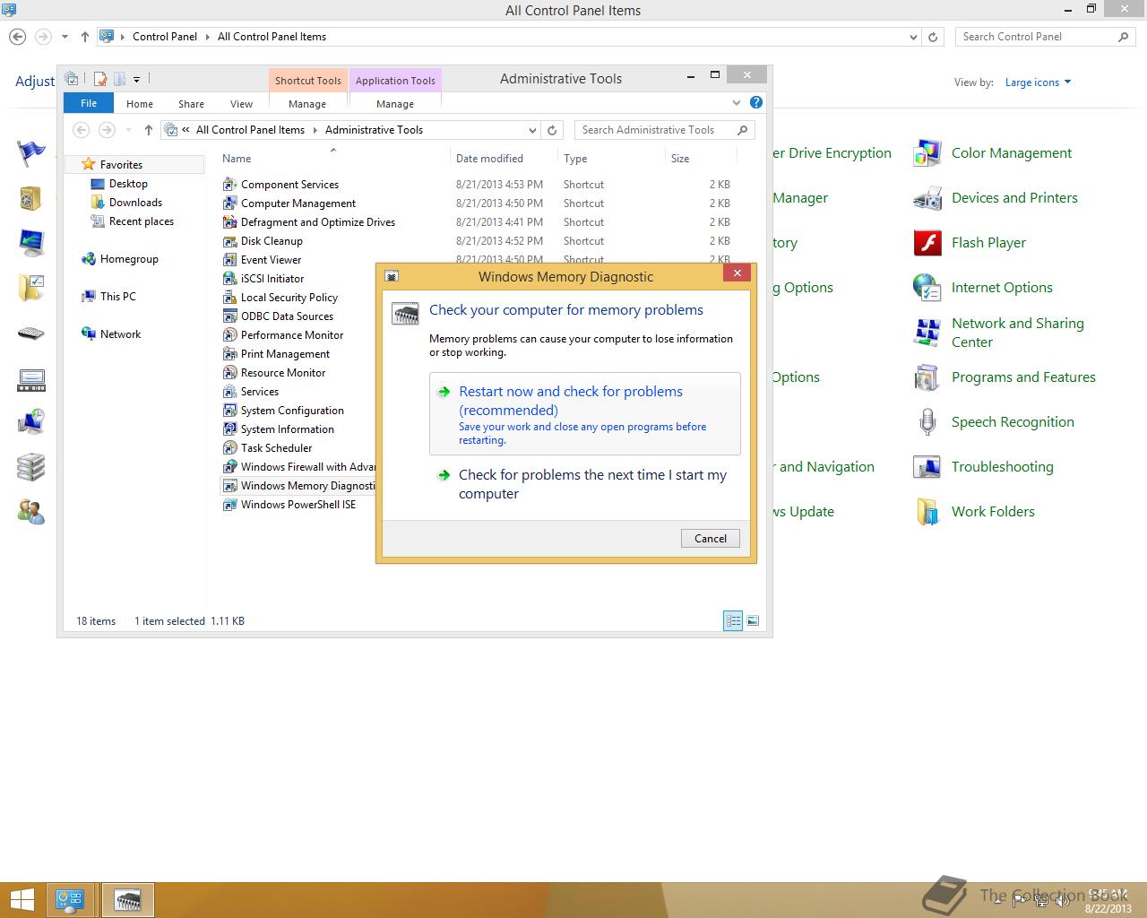Refresh the Administrative Tools address bar

[x=552, y=130]
